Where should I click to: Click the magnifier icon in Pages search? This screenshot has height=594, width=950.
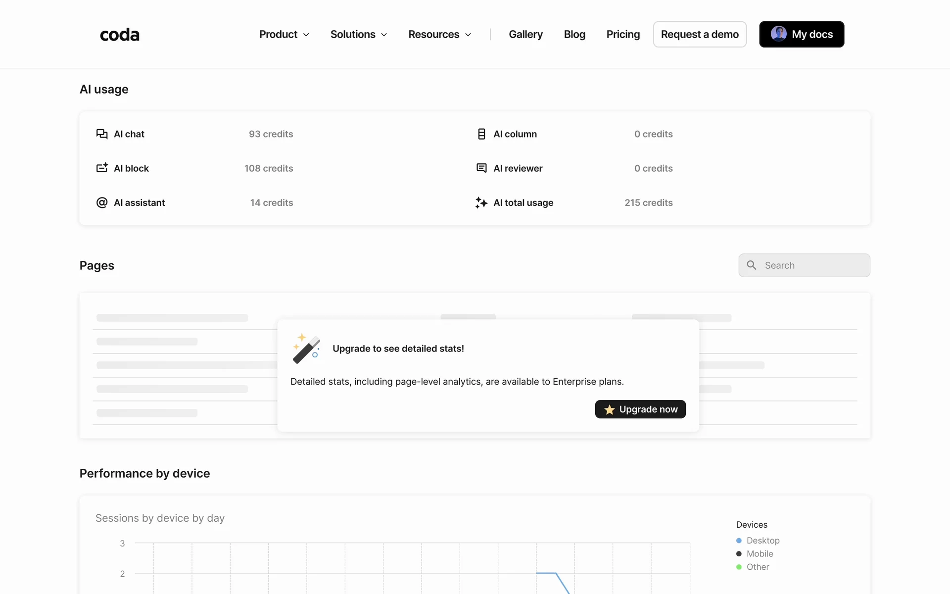pos(752,265)
